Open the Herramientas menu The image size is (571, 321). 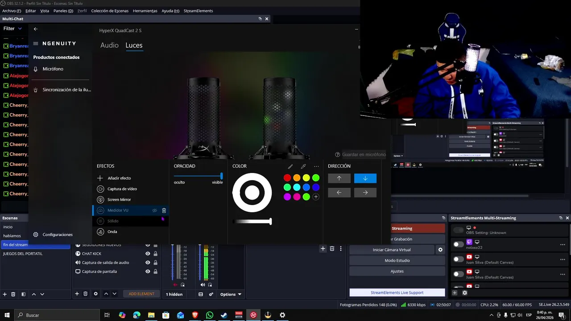coord(145,11)
